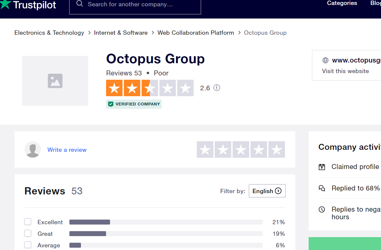Click the Excellent label
This screenshot has height=250, width=381.
pos(50,222)
